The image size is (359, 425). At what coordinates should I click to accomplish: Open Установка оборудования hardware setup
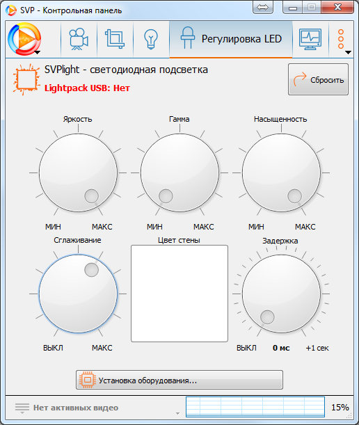pyautogui.click(x=179, y=380)
